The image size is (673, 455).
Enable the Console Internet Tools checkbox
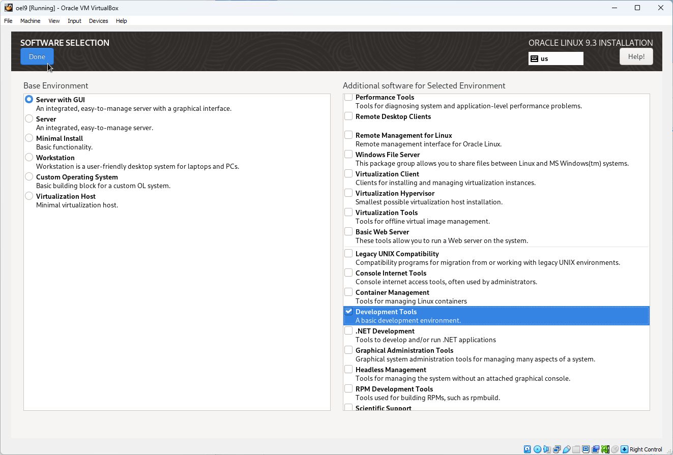pos(348,272)
